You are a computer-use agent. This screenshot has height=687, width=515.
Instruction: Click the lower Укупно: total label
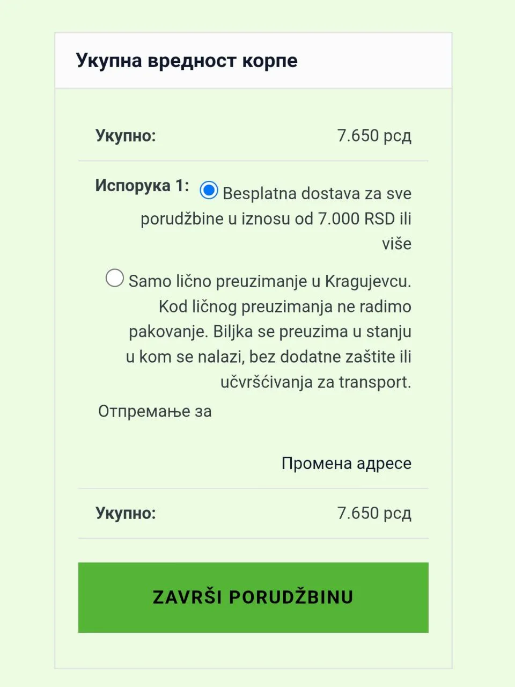pyautogui.click(x=126, y=513)
